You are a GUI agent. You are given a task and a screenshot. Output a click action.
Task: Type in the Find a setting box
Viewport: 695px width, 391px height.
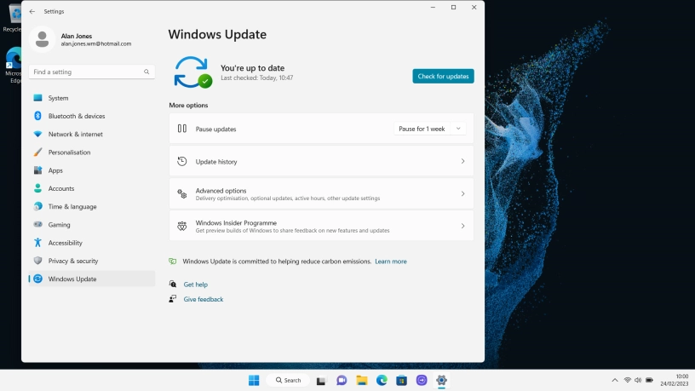click(x=85, y=72)
